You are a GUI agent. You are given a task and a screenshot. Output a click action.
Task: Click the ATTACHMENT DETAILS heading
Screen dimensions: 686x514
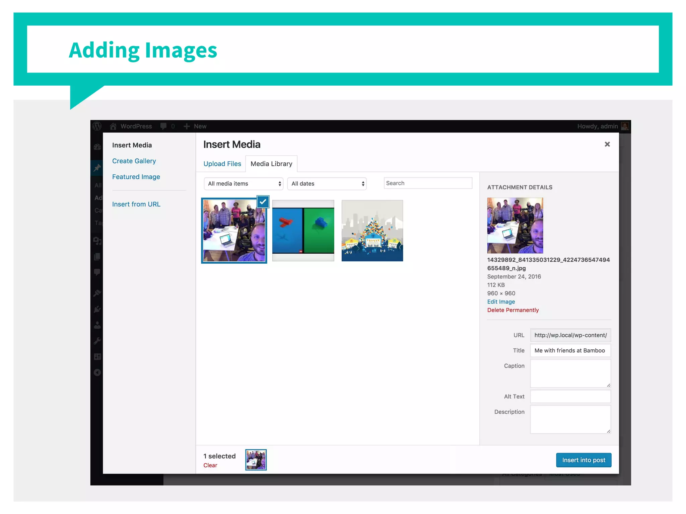520,187
